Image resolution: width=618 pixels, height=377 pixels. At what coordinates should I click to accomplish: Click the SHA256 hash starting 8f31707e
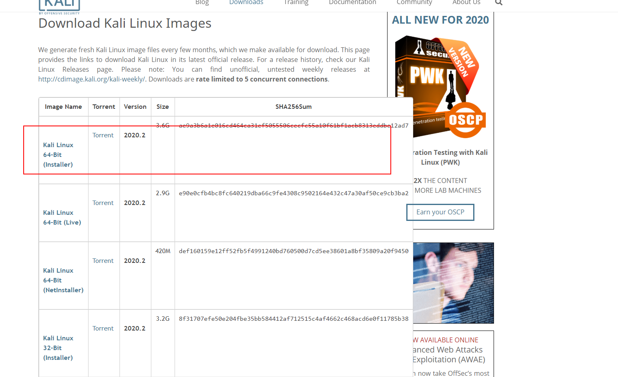294,319
